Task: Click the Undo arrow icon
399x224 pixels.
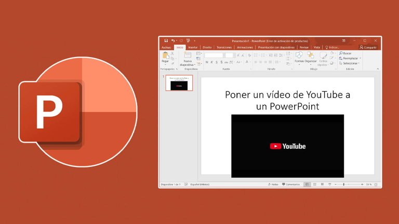Action: tap(172, 40)
